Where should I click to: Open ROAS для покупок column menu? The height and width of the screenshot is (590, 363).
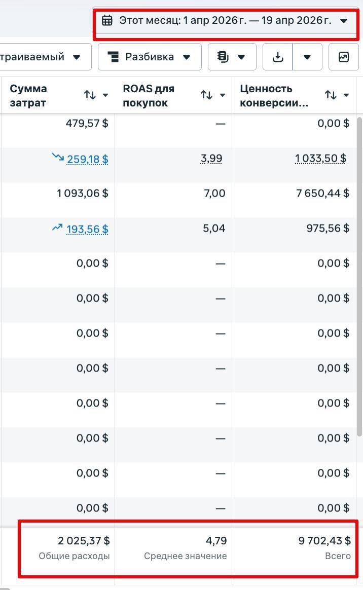click(223, 95)
